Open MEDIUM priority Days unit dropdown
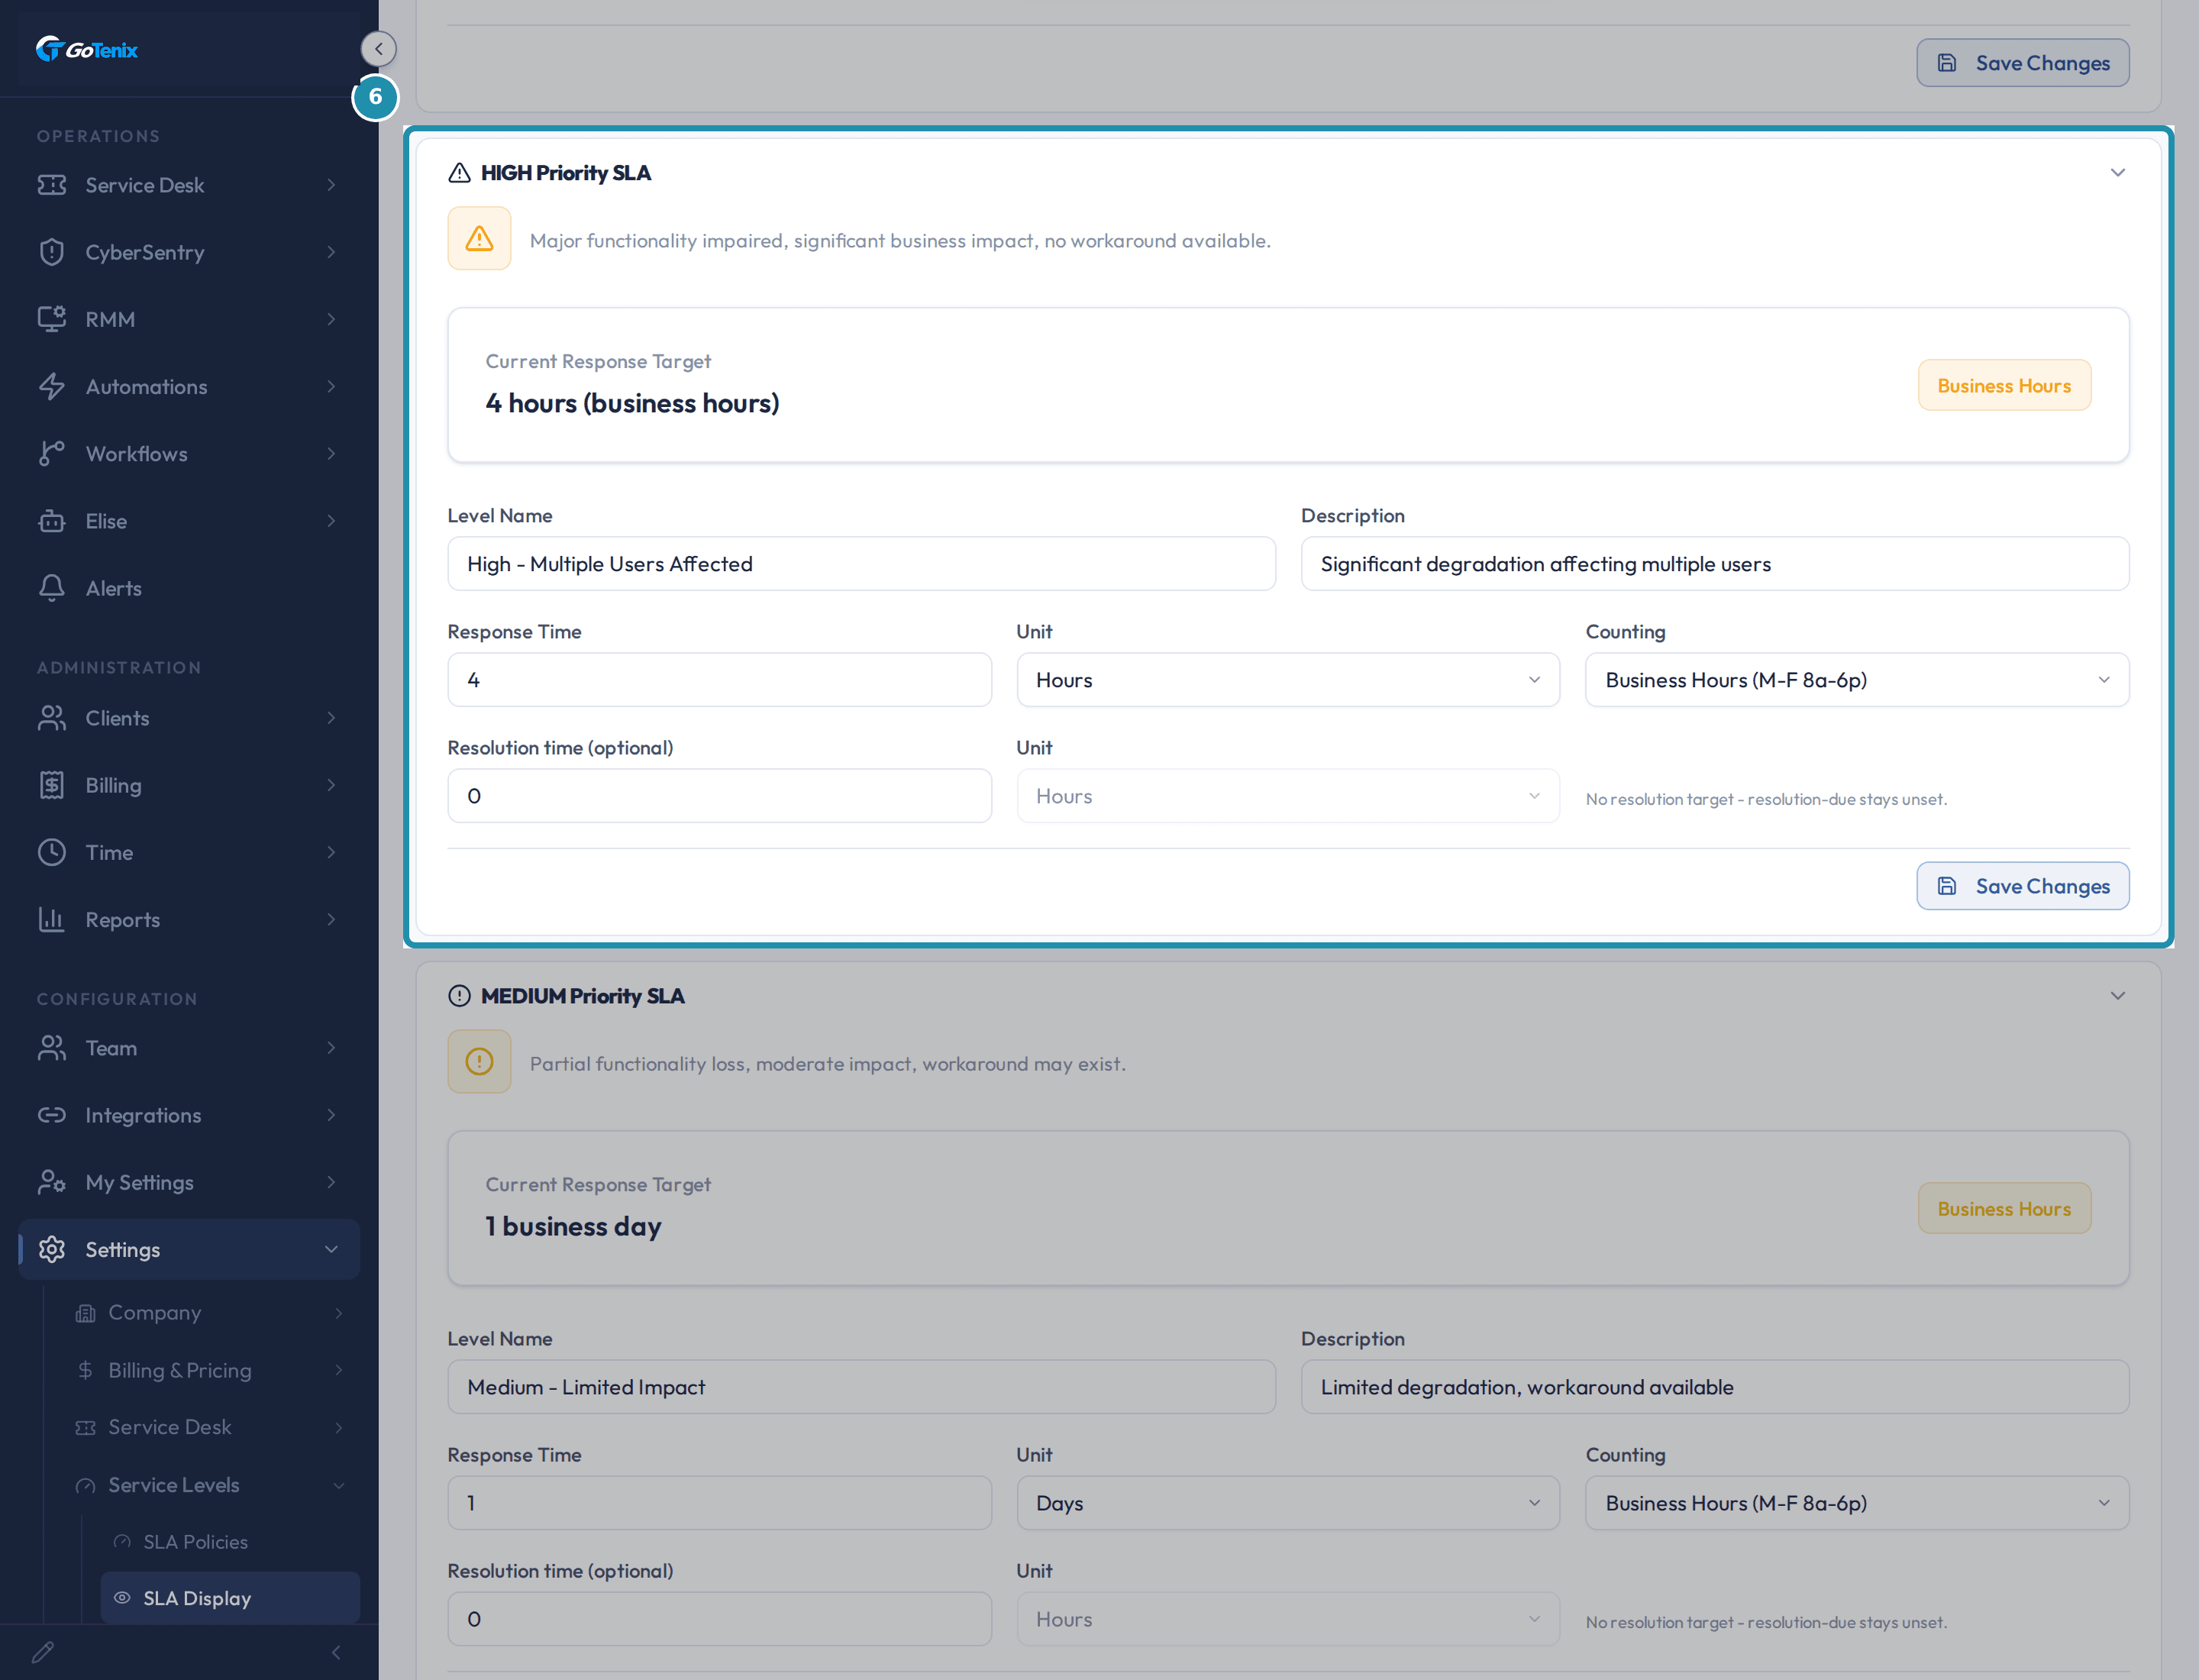The width and height of the screenshot is (2199, 1680). pyautogui.click(x=1288, y=1503)
